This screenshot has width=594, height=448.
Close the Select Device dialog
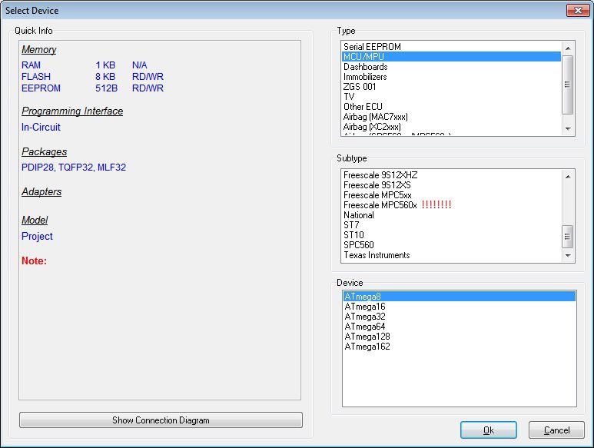(x=576, y=11)
